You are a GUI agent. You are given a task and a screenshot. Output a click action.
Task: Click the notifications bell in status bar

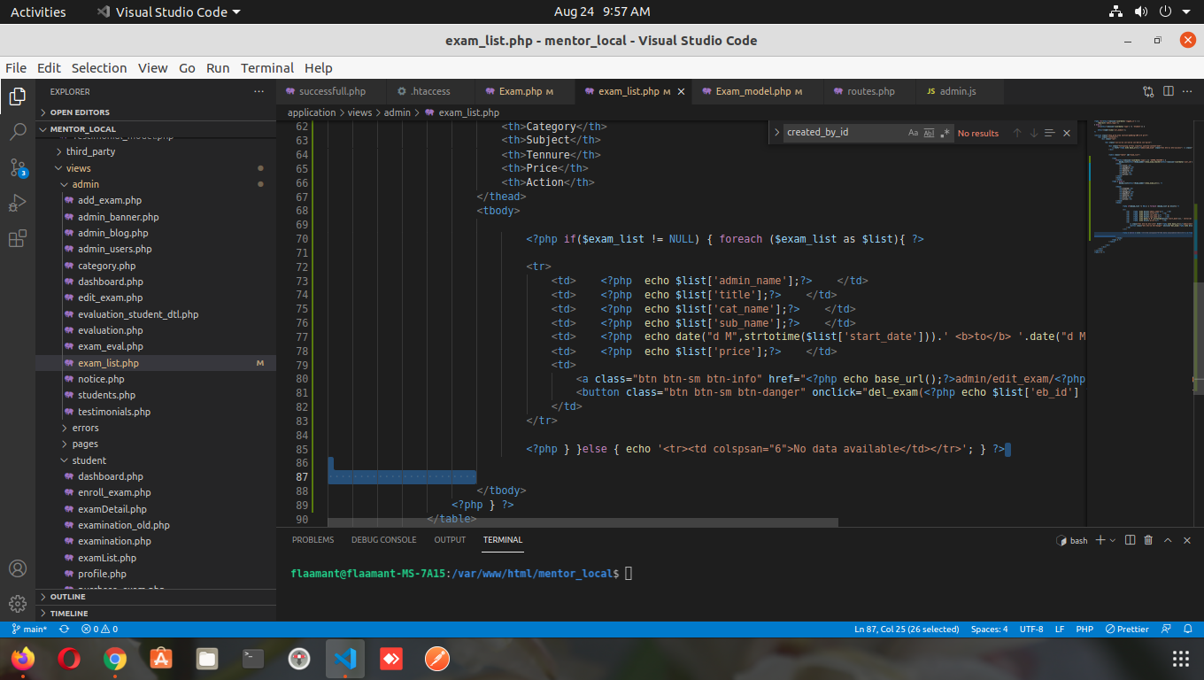1189,630
